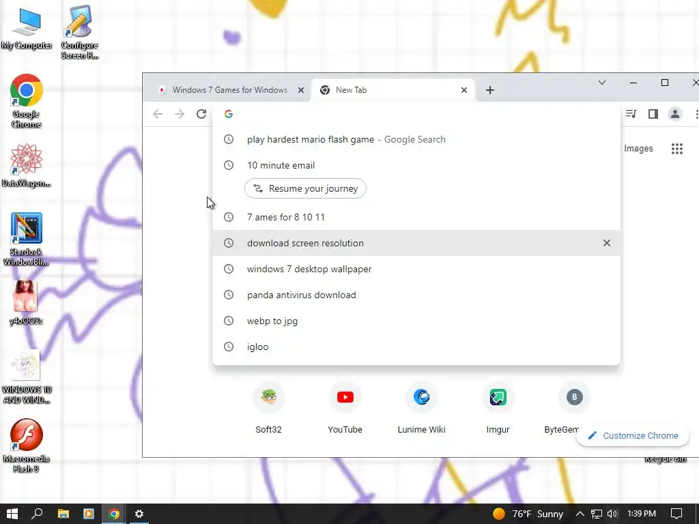This screenshot has height=524, width=699.
Task: Open Lunime Wiki shortcut tile
Action: pos(421,409)
